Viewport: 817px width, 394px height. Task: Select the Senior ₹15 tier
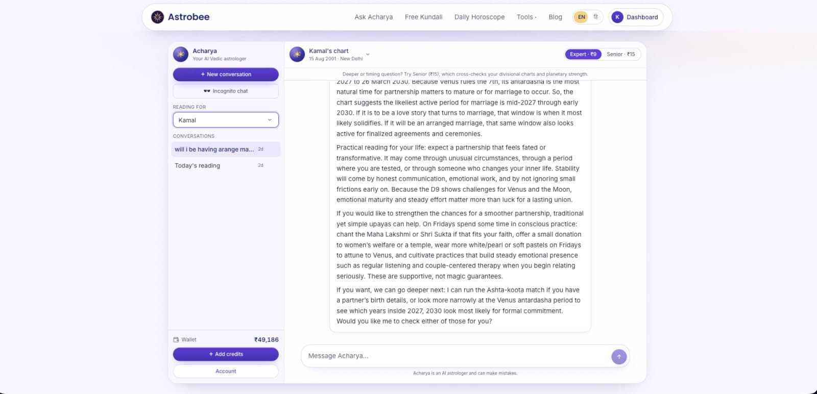[x=621, y=54]
